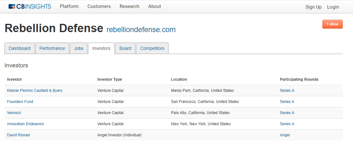The height and width of the screenshot is (143, 353).
Task: Click the CB Insights logo
Action: 30,6
